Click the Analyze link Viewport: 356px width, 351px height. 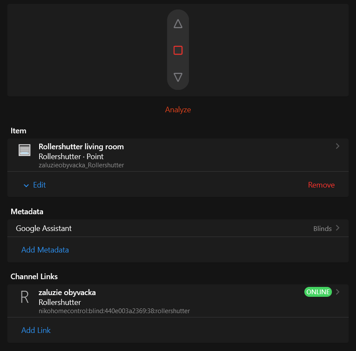coord(178,110)
